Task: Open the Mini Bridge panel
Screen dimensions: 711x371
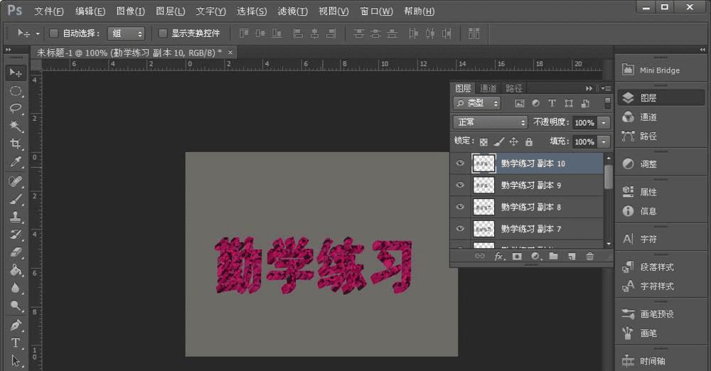Action: point(661,70)
